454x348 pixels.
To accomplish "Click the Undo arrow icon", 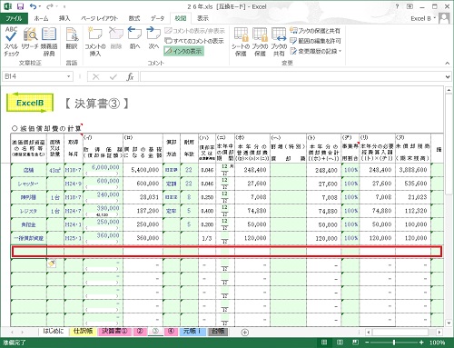I will [33, 6].
